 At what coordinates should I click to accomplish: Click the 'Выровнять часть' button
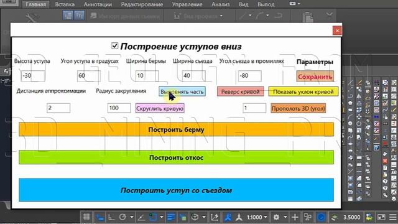pyautogui.click(x=182, y=91)
